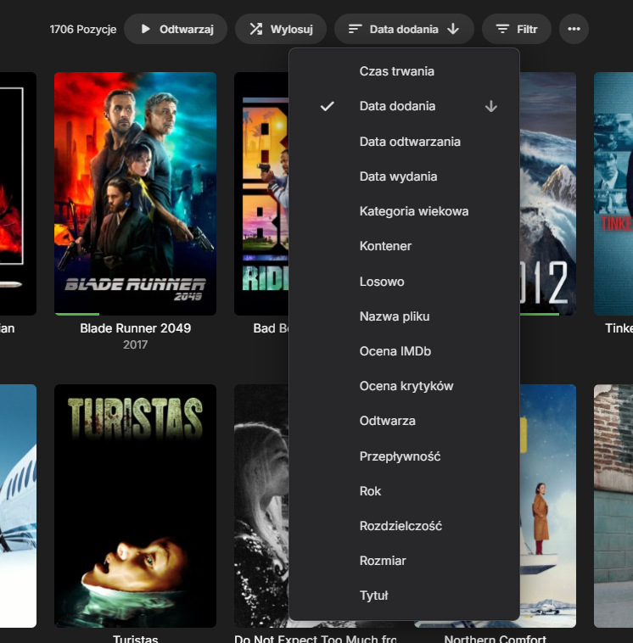Open the Bad Boys poster thumbnail
This screenshot has width=633, height=643.
pos(261,193)
